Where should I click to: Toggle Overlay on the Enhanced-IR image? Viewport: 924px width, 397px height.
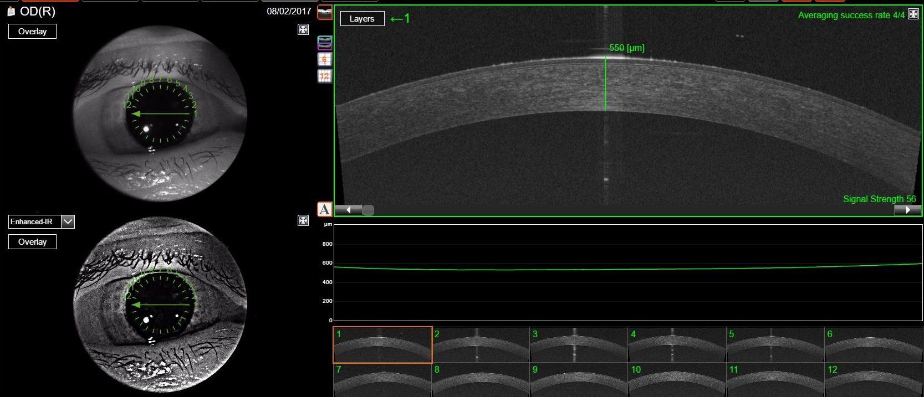tap(32, 242)
